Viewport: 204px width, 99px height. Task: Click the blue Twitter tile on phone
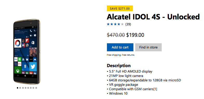[x=33, y=67]
